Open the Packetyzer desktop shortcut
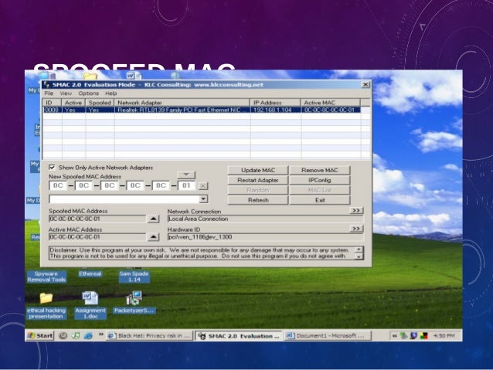Screen dimensions: 493x370 (134, 299)
